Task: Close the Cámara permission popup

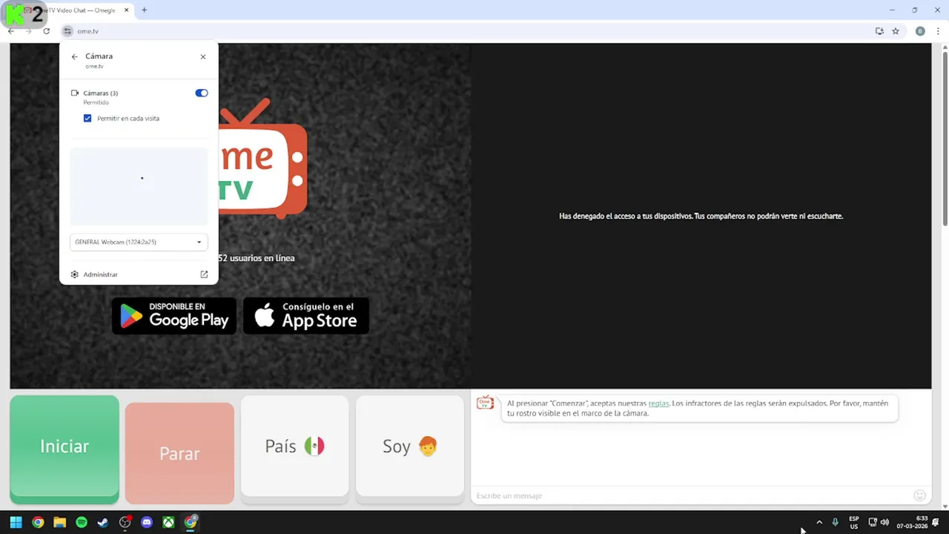Action: coord(203,56)
